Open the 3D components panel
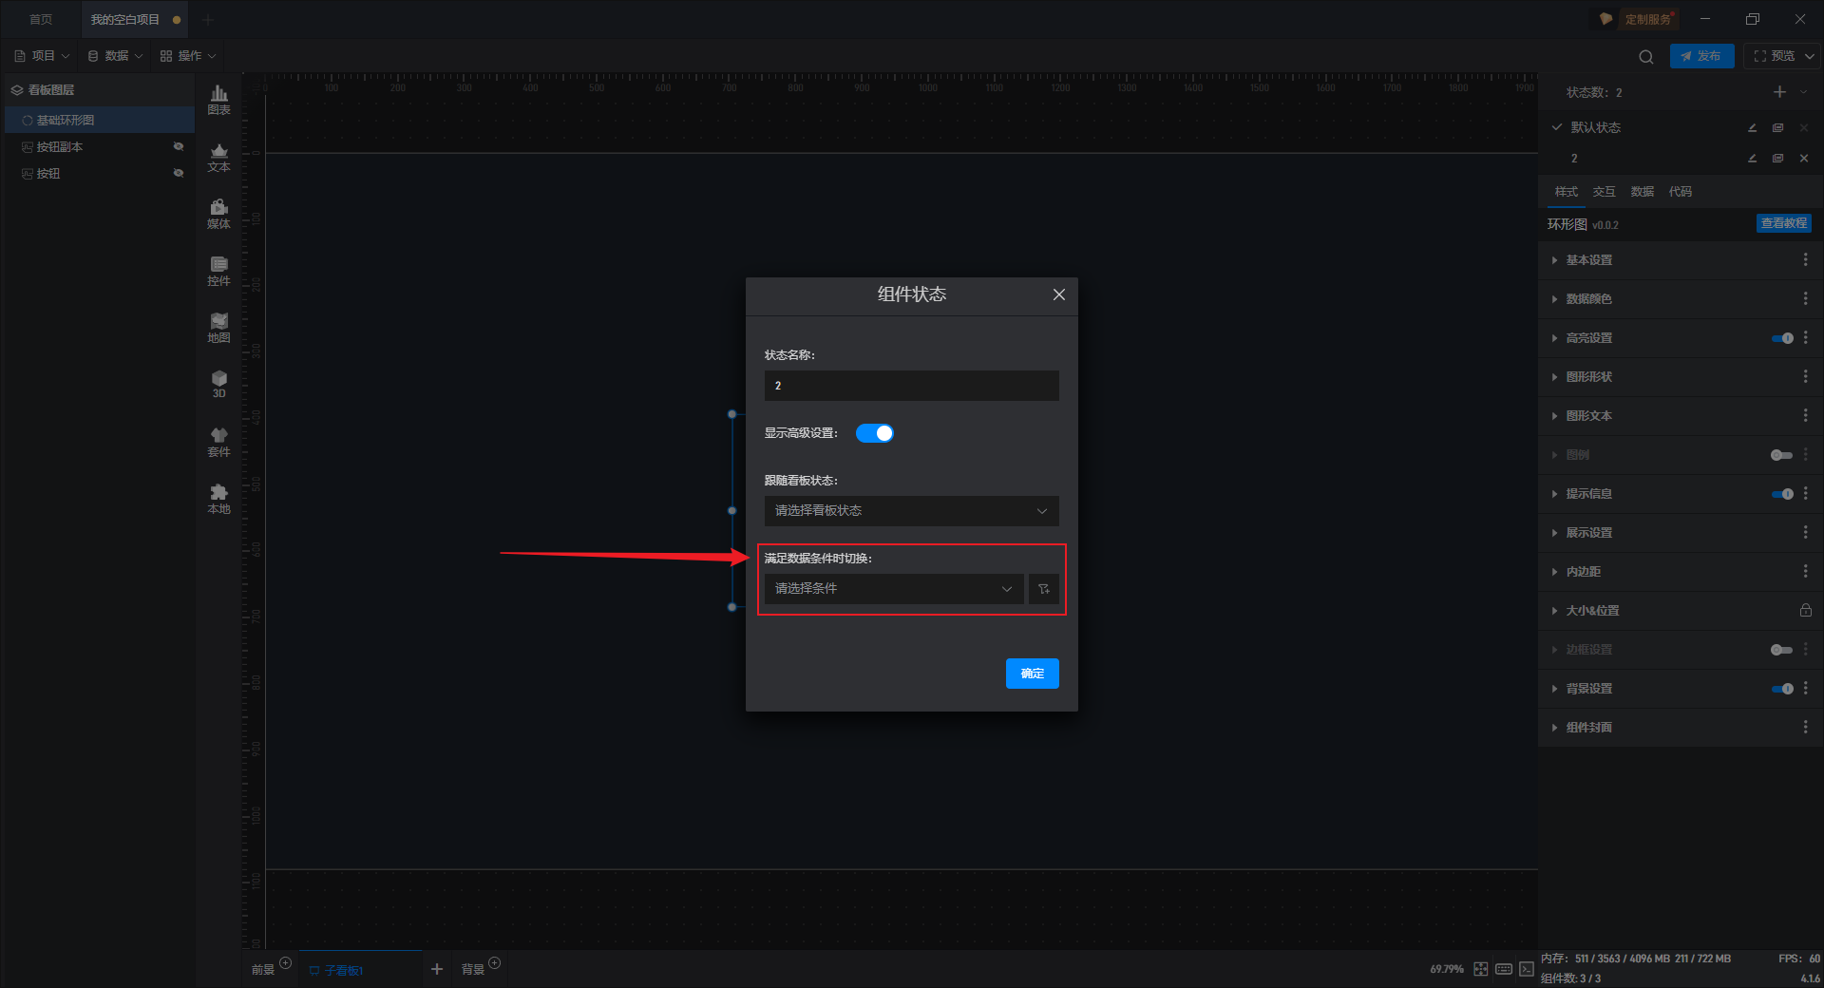1824x988 pixels. (x=218, y=384)
